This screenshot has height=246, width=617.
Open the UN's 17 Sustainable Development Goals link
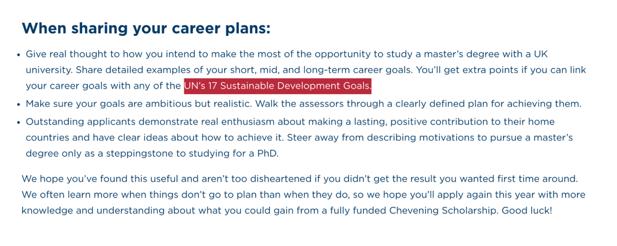coord(278,86)
